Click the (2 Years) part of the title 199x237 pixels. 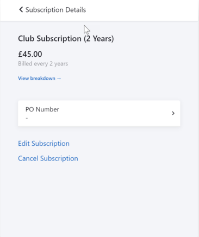(99, 39)
